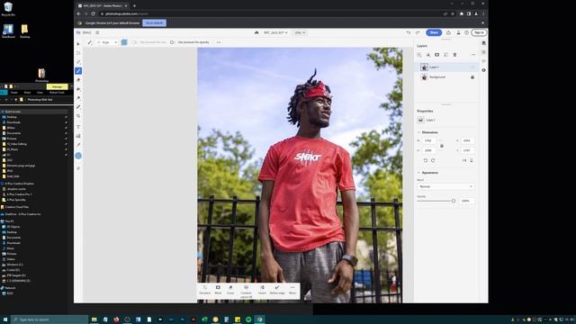Open the foreground color circle swatch

pos(78,156)
